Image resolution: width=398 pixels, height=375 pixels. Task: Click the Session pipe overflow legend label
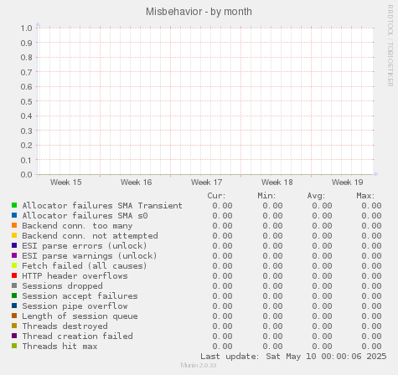click(x=75, y=306)
